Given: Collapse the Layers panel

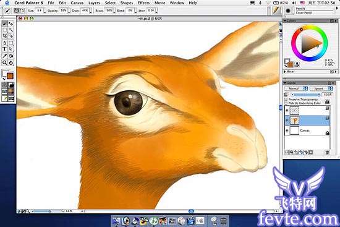Looking at the screenshot, I should (285, 83).
